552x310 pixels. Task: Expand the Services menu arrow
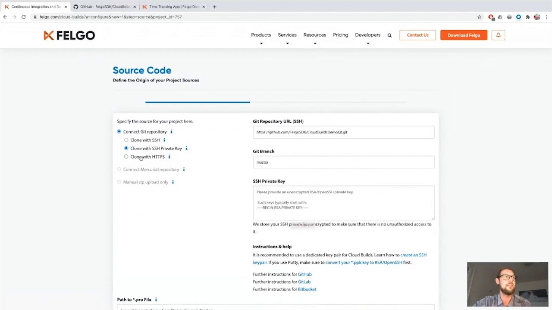(287, 43)
